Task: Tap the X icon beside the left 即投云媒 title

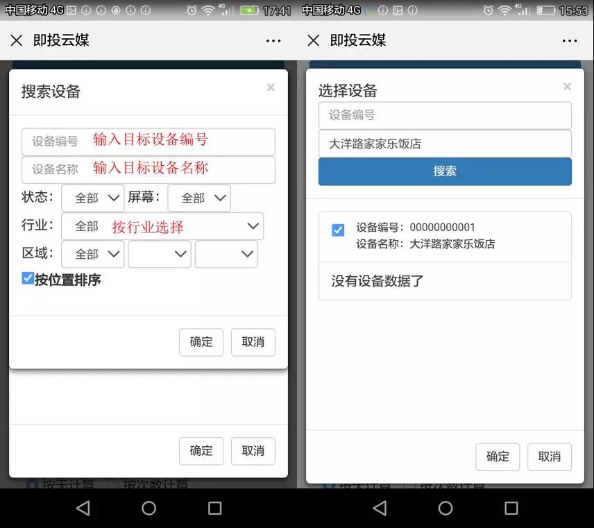Action: [x=17, y=41]
